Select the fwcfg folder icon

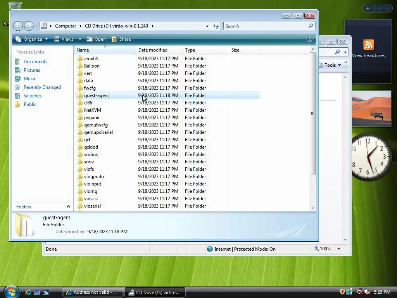pos(80,88)
